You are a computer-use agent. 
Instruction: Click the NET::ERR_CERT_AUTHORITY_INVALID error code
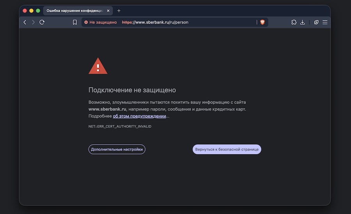click(120, 127)
